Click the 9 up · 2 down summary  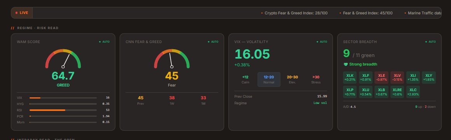tap(425, 107)
